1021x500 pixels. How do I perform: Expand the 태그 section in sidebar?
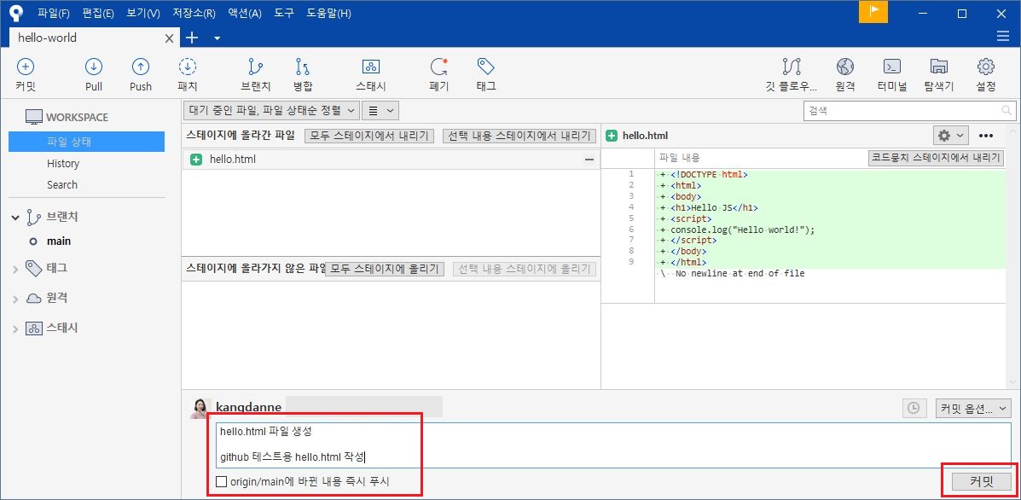point(15,268)
